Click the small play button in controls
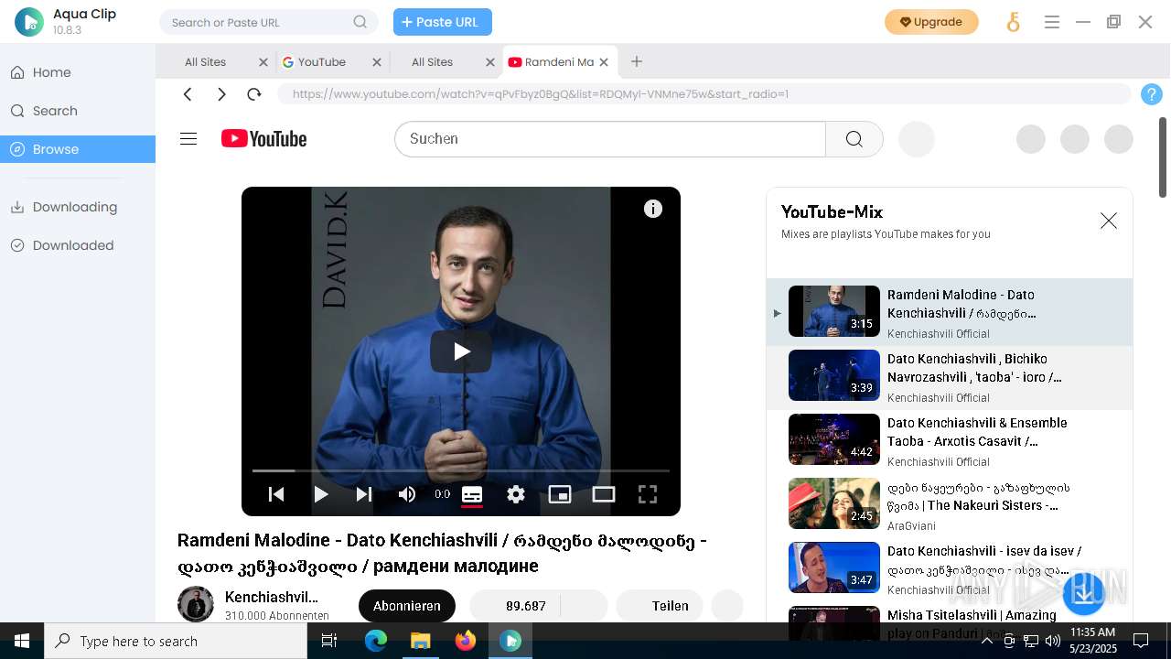The width and height of the screenshot is (1171, 659). [x=320, y=494]
